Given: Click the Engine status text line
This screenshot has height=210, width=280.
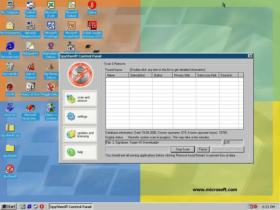Looking at the screenshot, I should click(157, 137).
